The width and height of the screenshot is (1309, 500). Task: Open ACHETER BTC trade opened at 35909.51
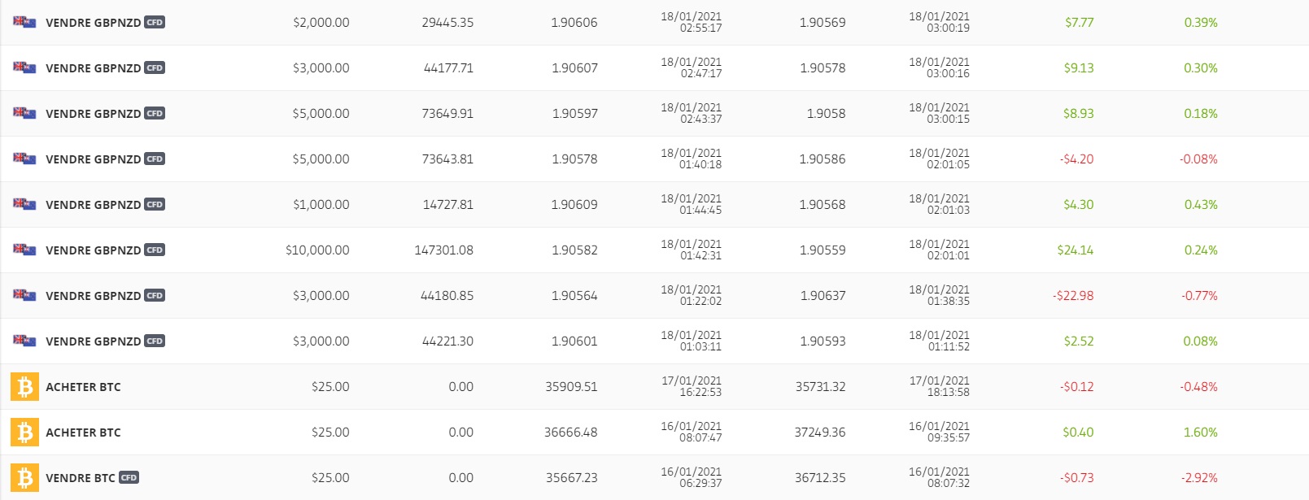tap(83, 387)
